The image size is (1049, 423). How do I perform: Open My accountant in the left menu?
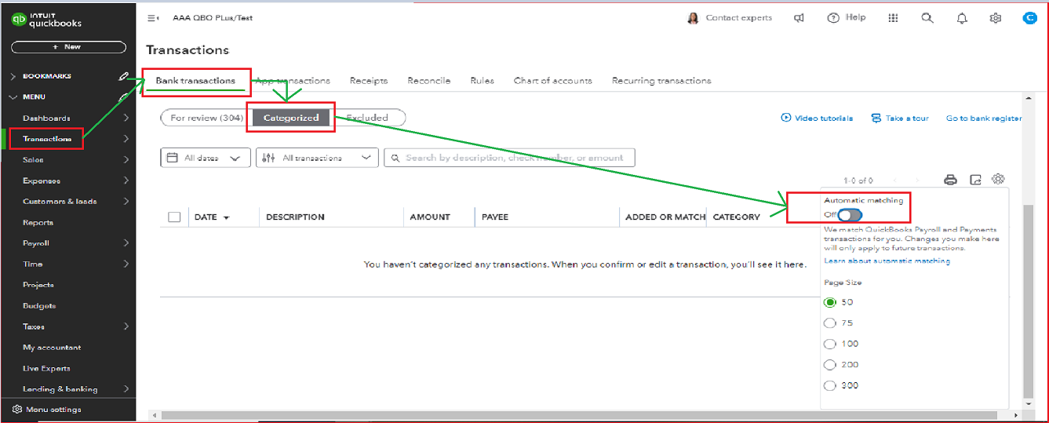pos(52,347)
